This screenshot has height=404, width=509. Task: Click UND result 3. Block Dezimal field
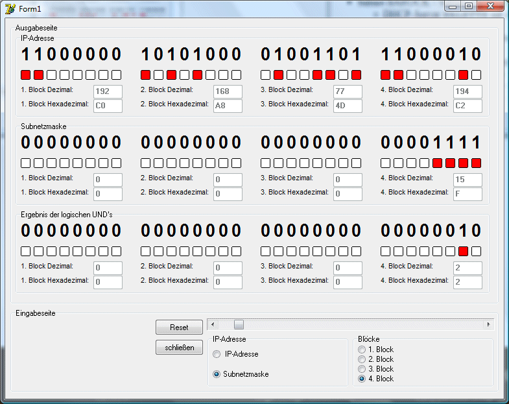(x=348, y=268)
